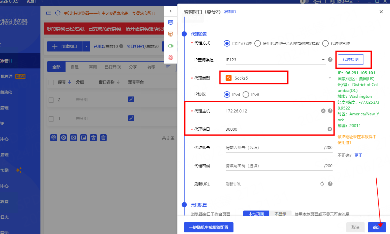Click the 复制ID link

click(x=230, y=12)
